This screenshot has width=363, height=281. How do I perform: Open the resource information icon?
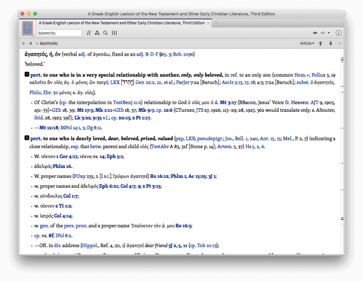pos(339,33)
